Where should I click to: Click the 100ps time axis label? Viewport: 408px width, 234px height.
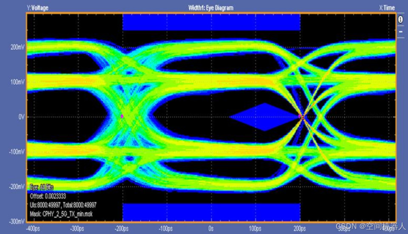[x=255, y=228]
